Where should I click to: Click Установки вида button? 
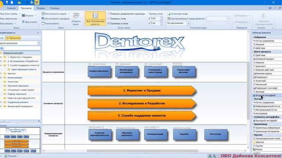pos(178,14)
